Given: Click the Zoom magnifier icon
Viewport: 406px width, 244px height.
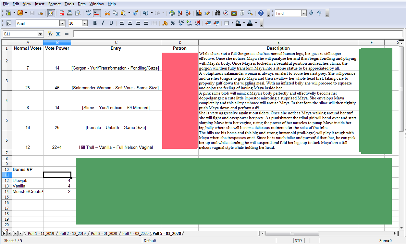Looking at the screenshot, I should pyautogui.click(x=250, y=13).
